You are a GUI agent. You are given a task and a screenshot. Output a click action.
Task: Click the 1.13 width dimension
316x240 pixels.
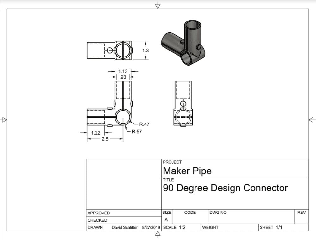[x=123, y=71]
